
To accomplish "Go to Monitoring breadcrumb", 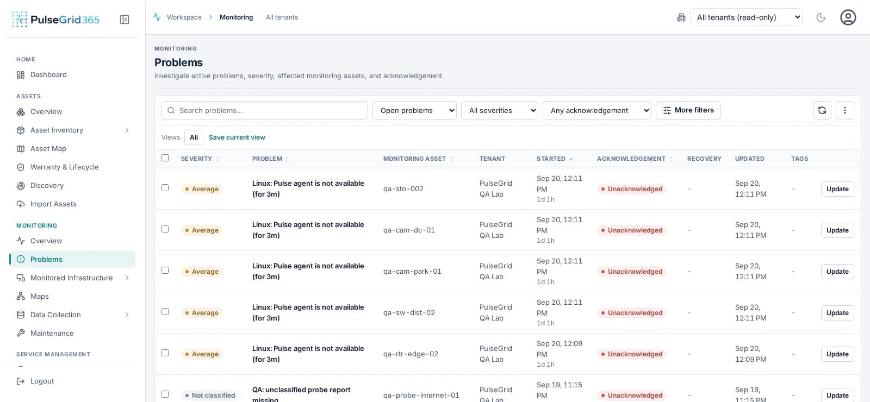I will point(236,17).
